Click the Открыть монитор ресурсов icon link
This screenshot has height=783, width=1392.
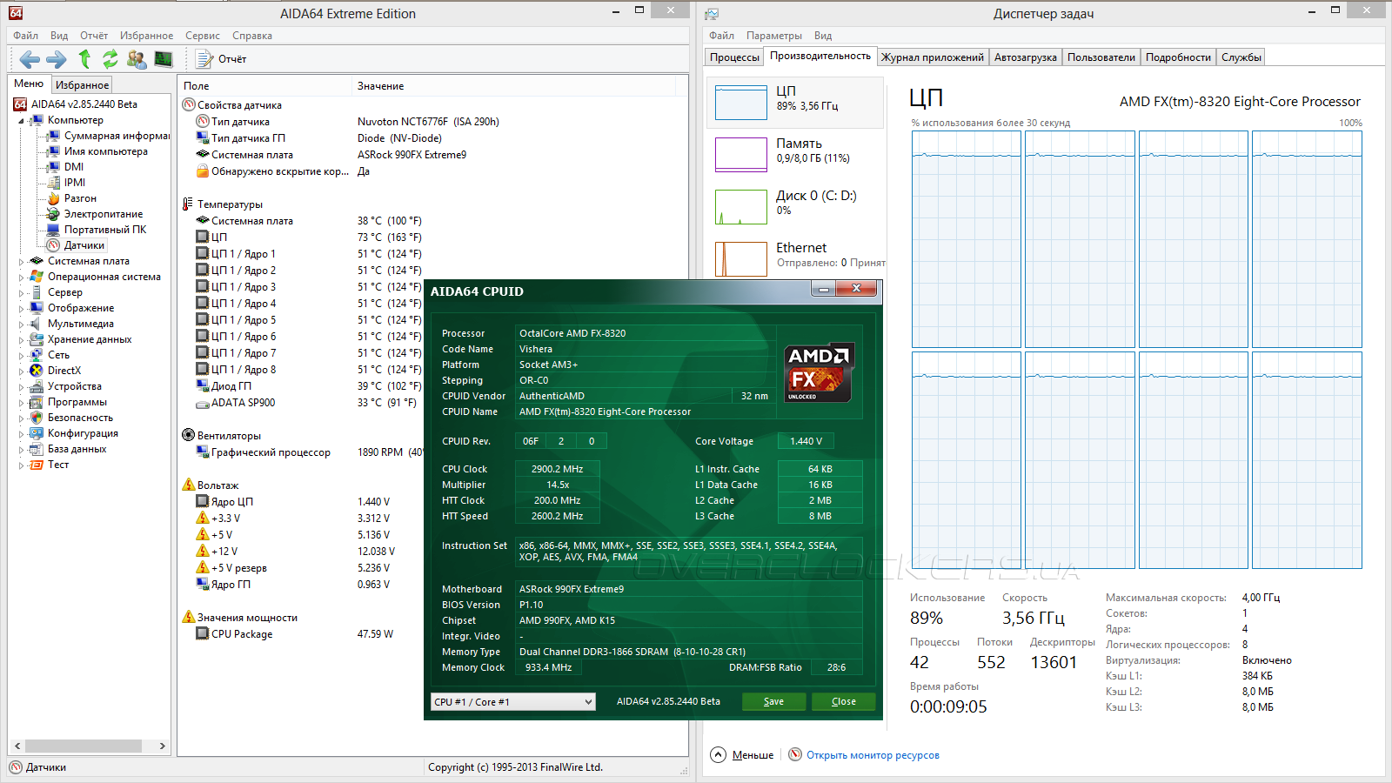tap(795, 754)
